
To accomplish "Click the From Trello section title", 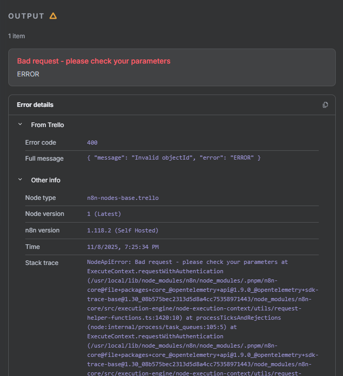I will (x=47, y=125).
